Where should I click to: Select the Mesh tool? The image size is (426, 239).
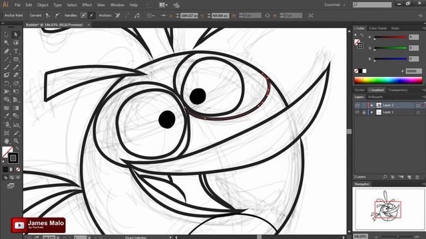(7, 108)
